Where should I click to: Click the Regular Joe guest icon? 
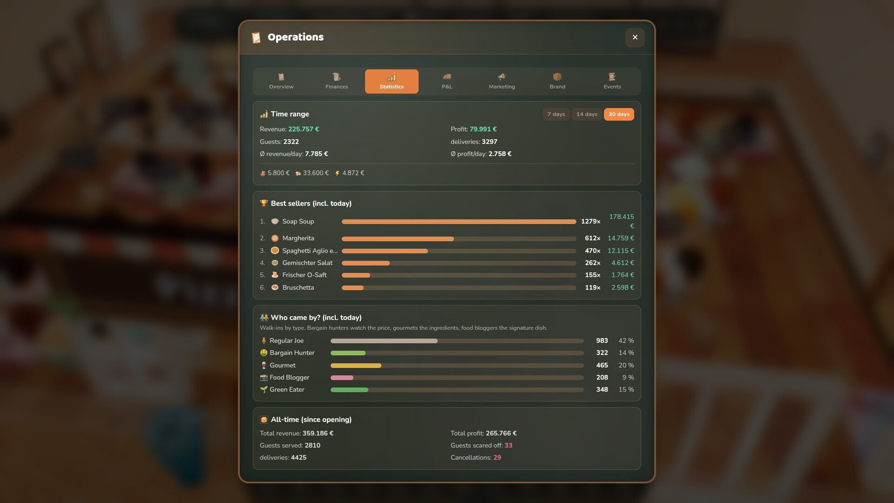click(x=264, y=340)
